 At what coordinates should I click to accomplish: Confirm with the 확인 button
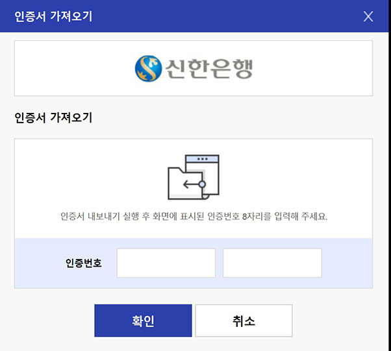pos(143,321)
